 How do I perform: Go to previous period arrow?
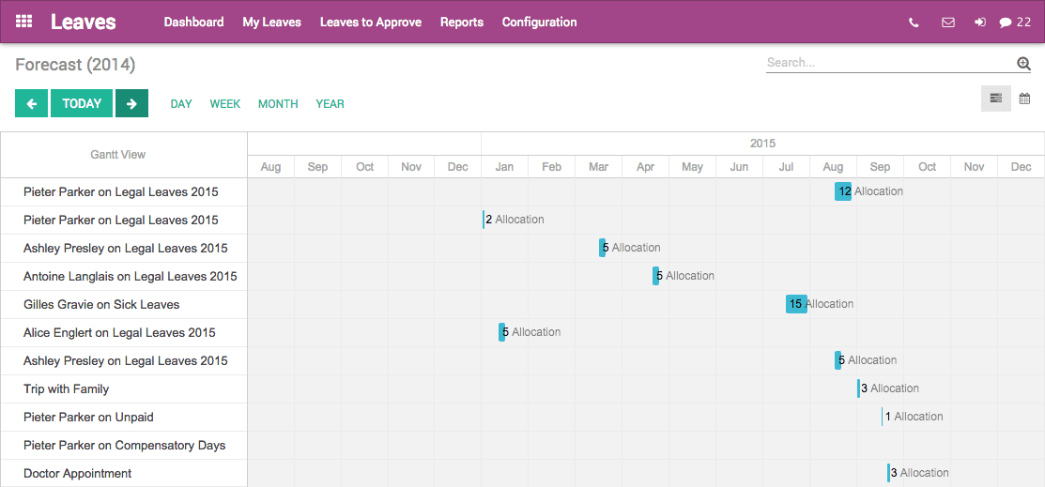click(31, 103)
